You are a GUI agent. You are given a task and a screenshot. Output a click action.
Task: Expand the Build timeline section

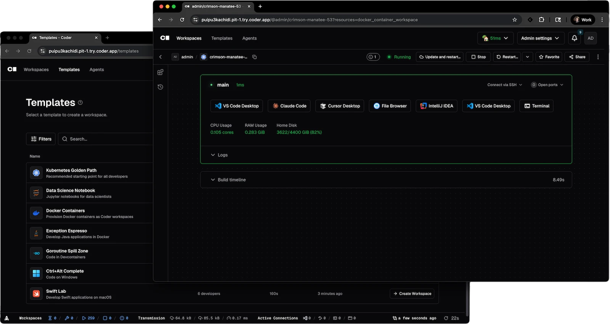click(386, 180)
